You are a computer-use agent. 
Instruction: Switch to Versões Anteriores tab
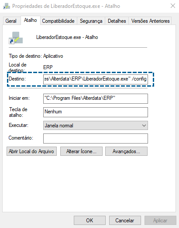(150, 21)
